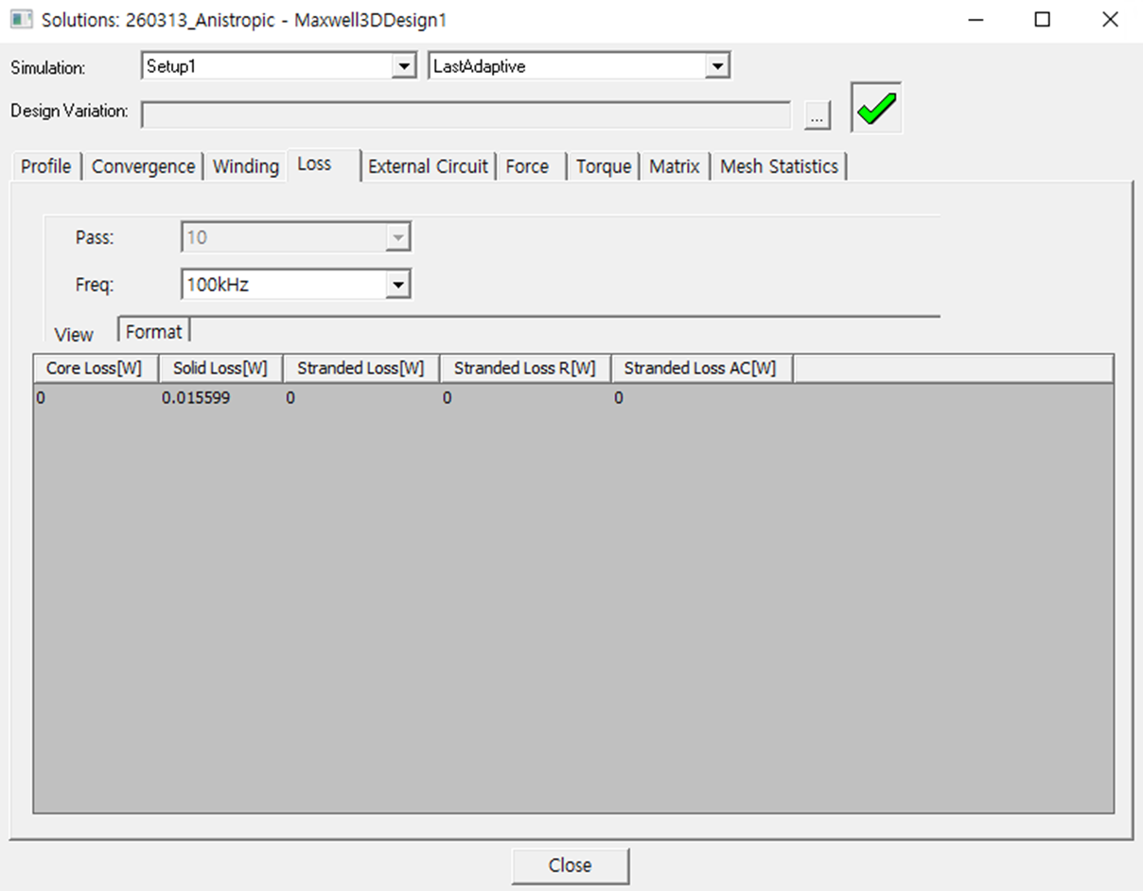The height and width of the screenshot is (891, 1143).
Task: Switch to the Format sub-tab
Action: (153, 331)
